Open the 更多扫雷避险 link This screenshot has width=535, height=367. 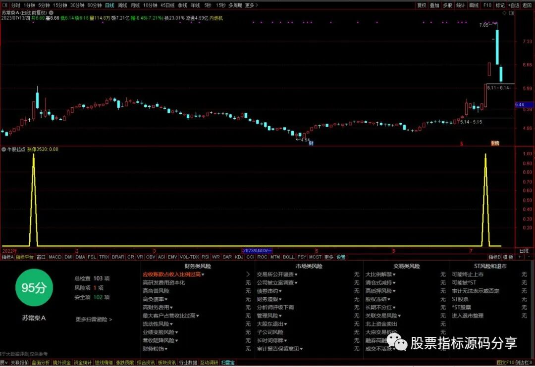[x=94, y=320]
